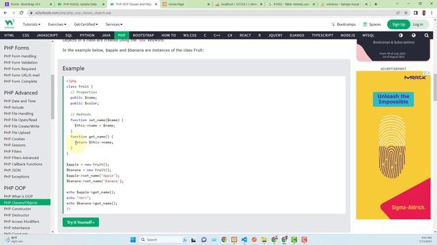The height and width of the screenshot is (245, 437).
Task: Open PHP Constructor in sidebar
Action: tap(18, 209)
